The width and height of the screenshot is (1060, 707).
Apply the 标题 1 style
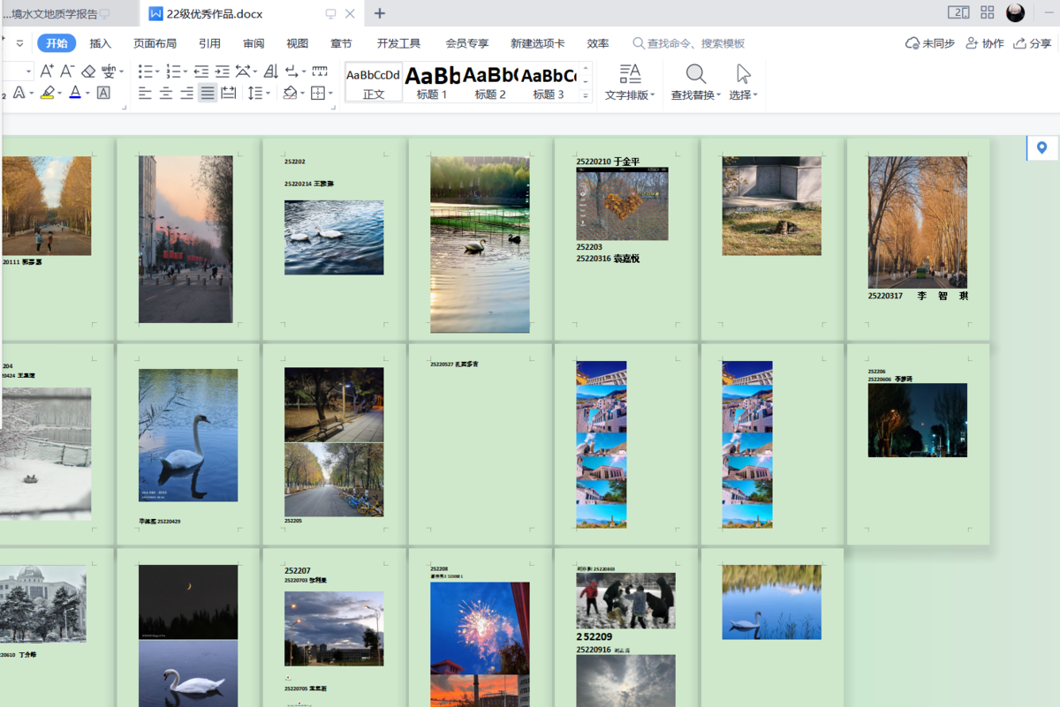point(432,83)
